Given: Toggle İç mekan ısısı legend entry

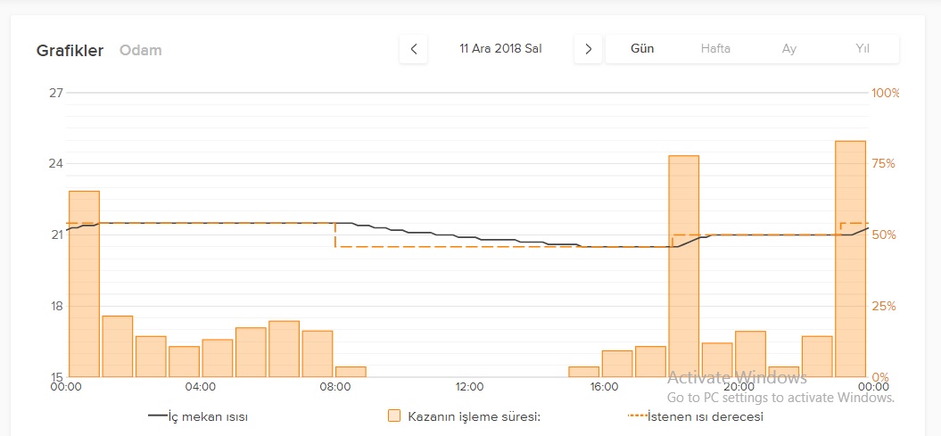Looking at the screenshot, I should pyautogui.click(x=197, y=416).
